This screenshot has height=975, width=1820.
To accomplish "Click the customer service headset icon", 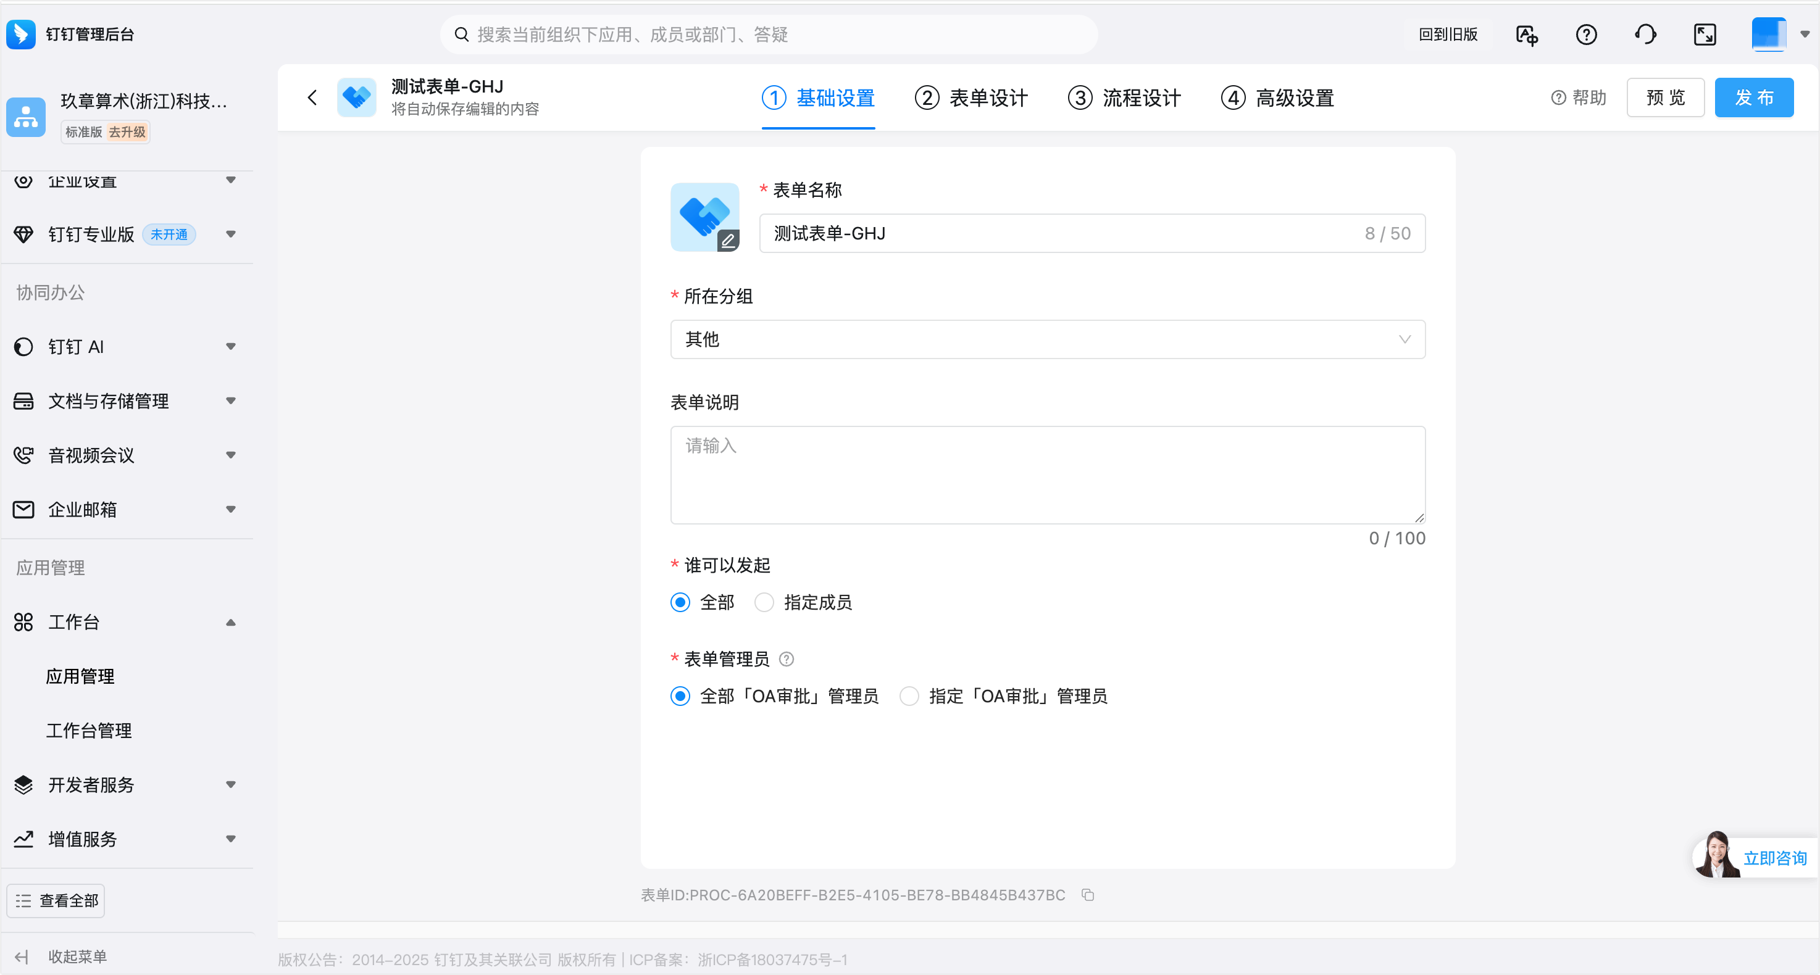I will [1645, 35].
